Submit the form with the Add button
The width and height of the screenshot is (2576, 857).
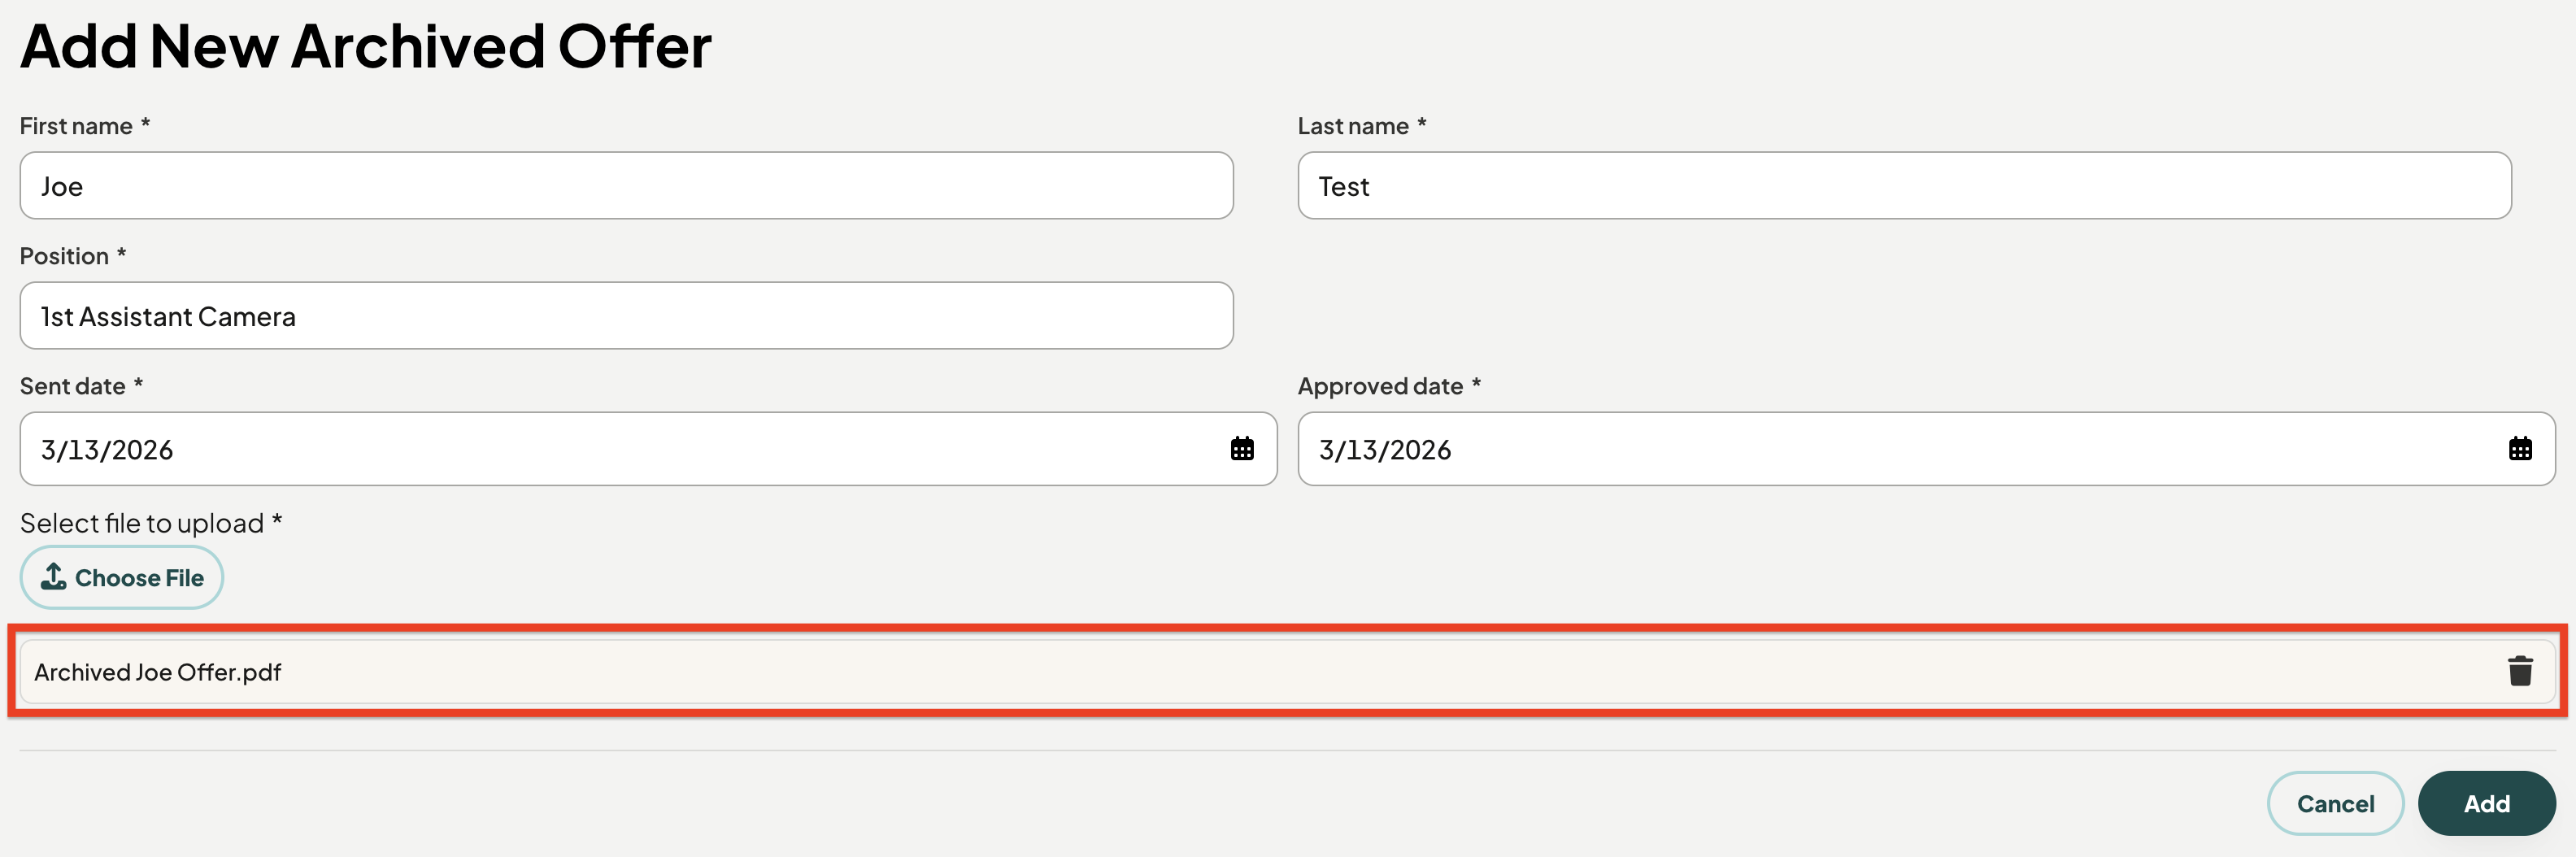pyautogui.click(x=2486, y=803)
